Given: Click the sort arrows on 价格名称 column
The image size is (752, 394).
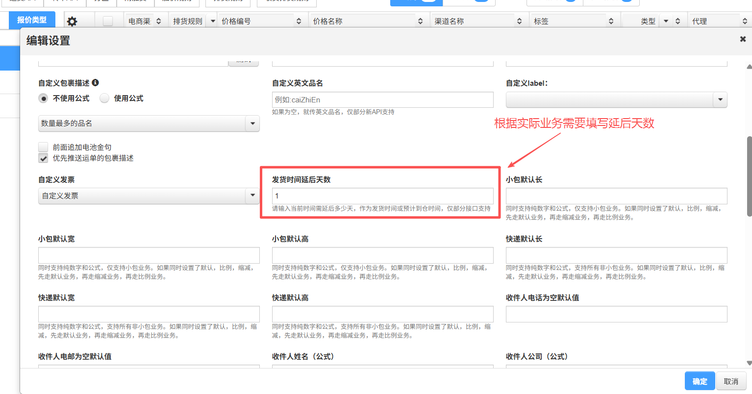Looking at the screenshot, I should (421, 21).
